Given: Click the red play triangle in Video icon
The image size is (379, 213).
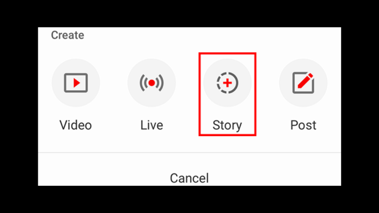Looking at the screenshot, I should pos(76,83).
